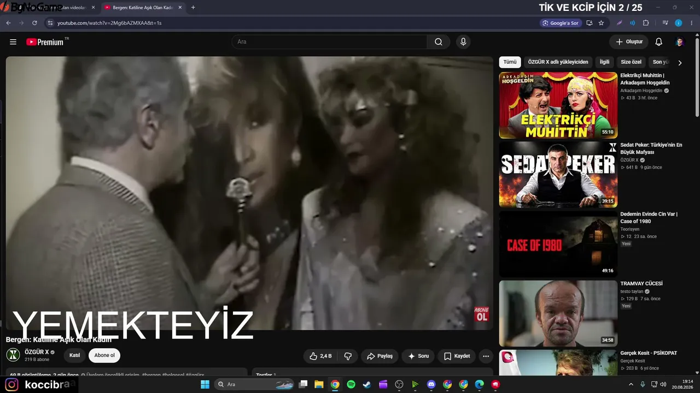Click the search magnifier button
The image size is (700, 393).
pyautogui.click(x=439, y=42)
